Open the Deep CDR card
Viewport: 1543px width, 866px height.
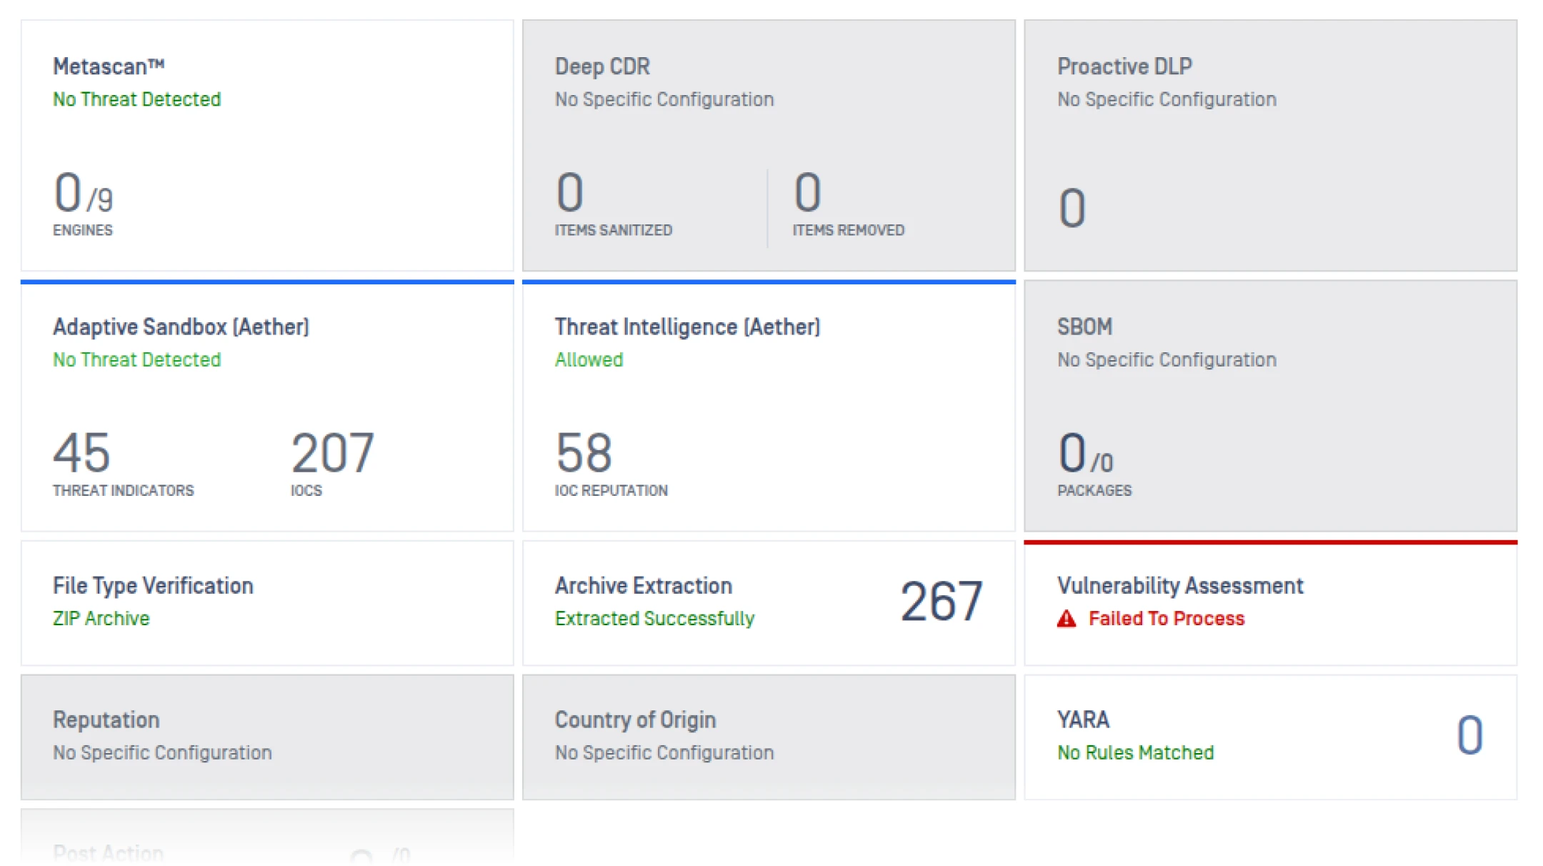(768, 146)
